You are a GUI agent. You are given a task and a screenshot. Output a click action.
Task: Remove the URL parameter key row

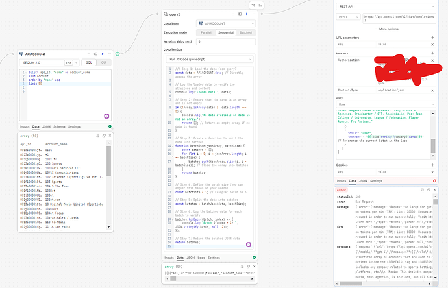[432, 45]
